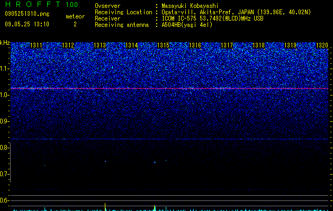Select the 1313 time label
This screenshot has height=211, width=333.
coord(100,45)
